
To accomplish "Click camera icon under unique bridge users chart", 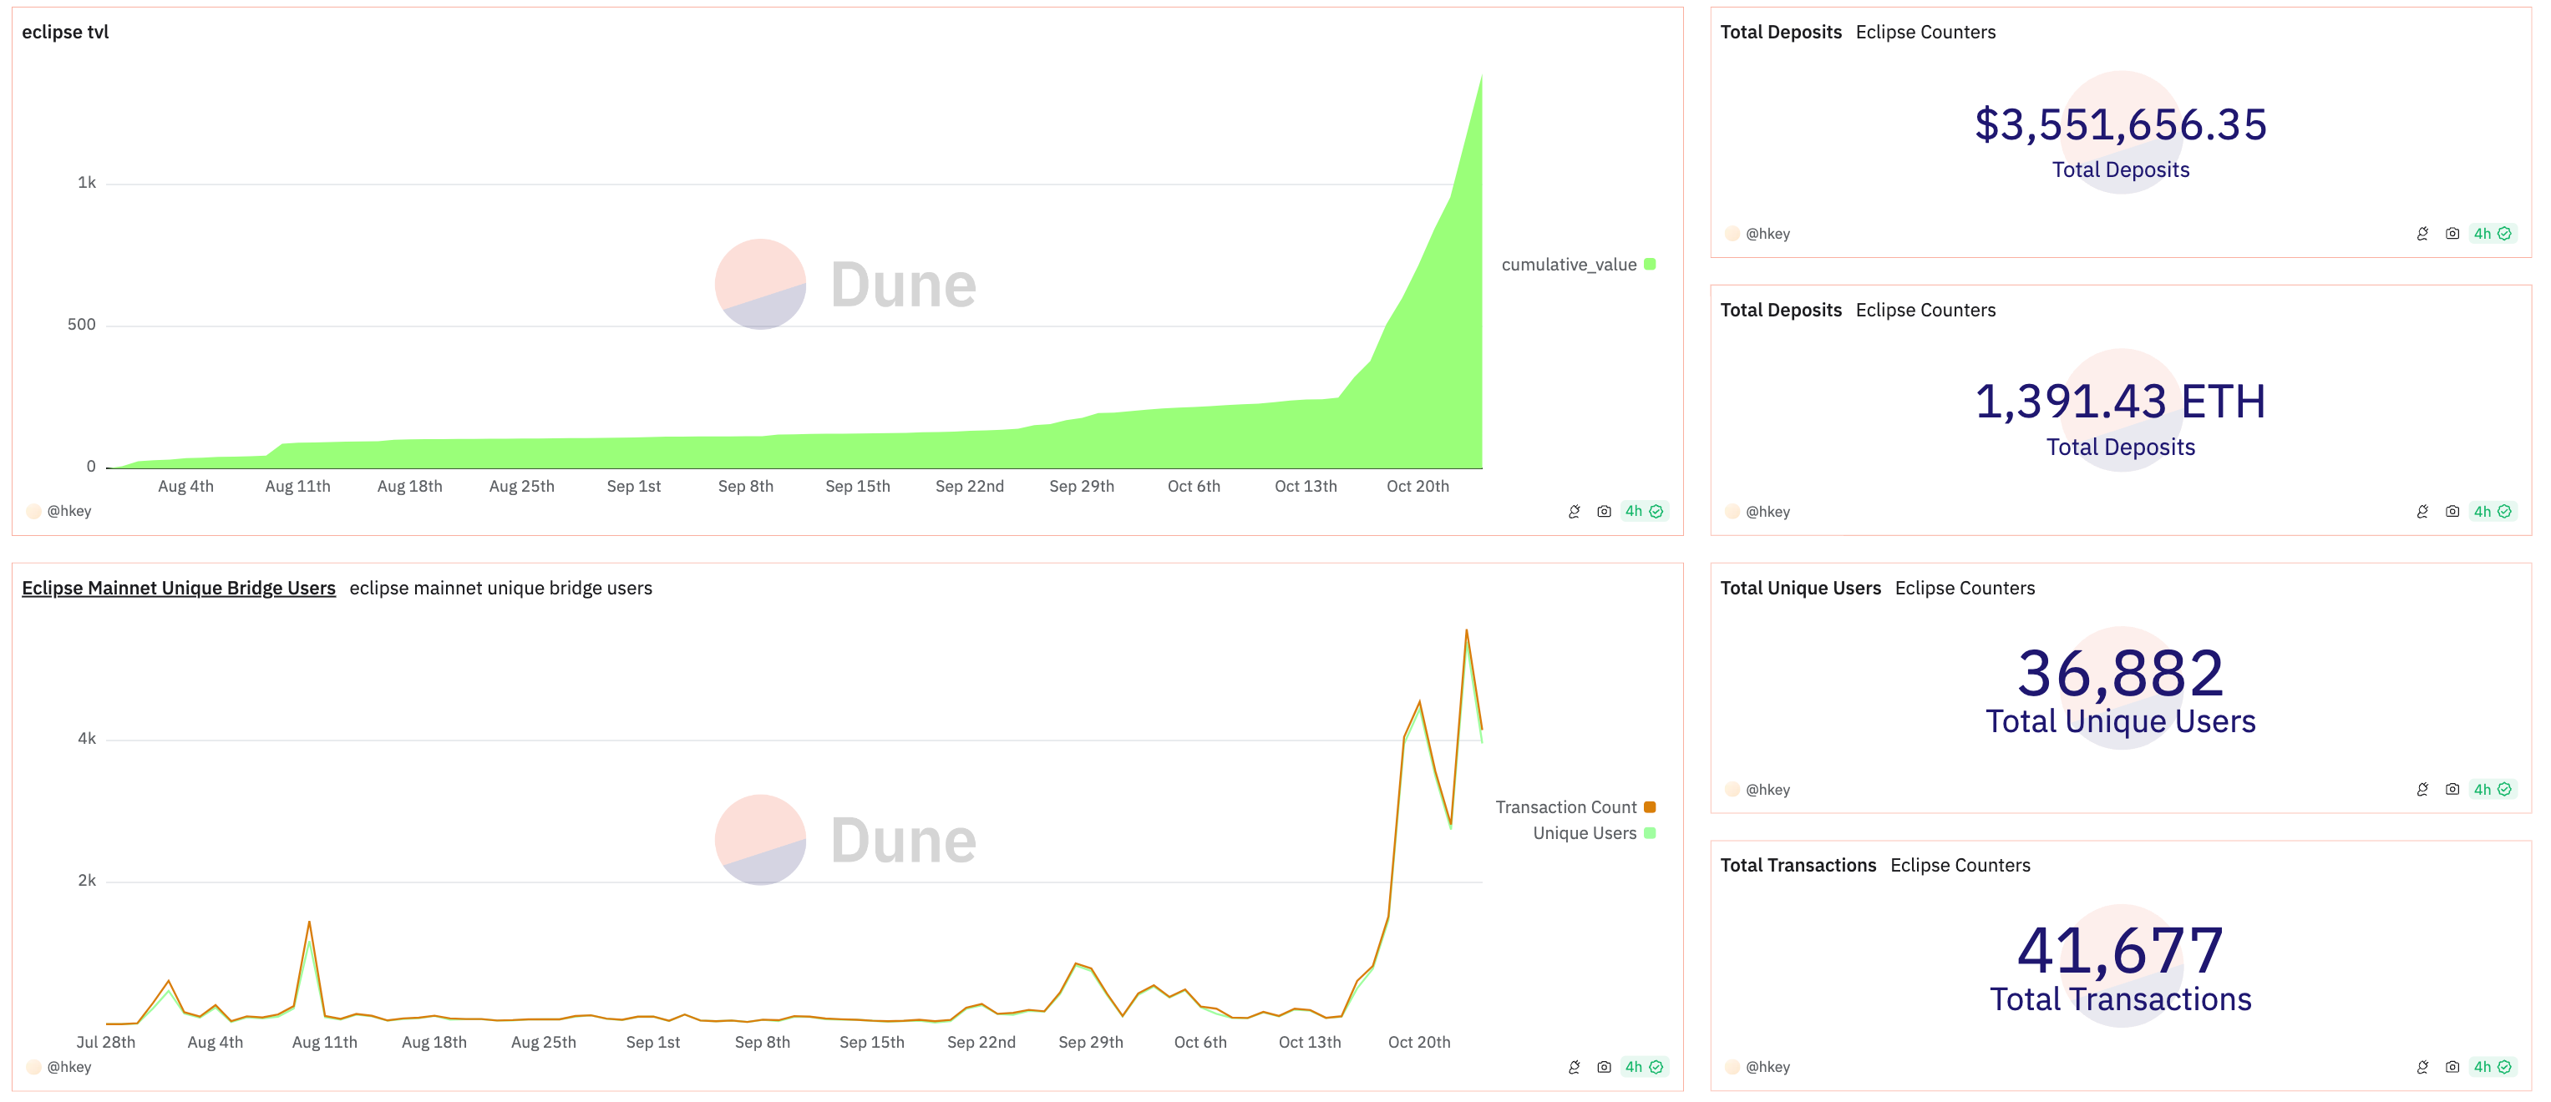I will (x=1603, y=1067).
